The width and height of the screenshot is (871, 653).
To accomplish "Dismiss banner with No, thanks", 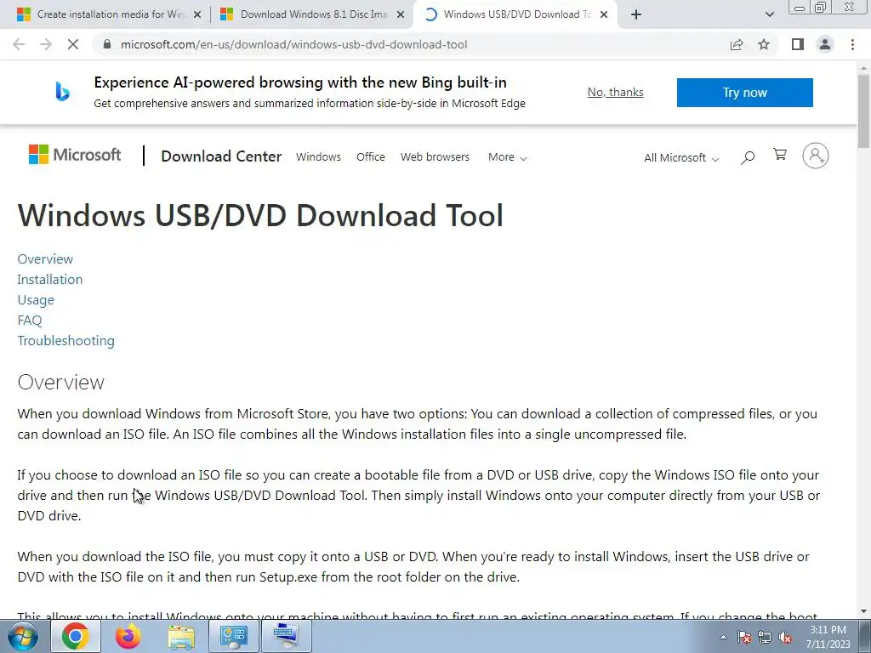I will (616, 92).
